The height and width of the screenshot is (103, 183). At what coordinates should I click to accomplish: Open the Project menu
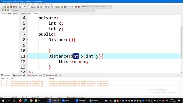pyautogui.click(x=21, y=4)
